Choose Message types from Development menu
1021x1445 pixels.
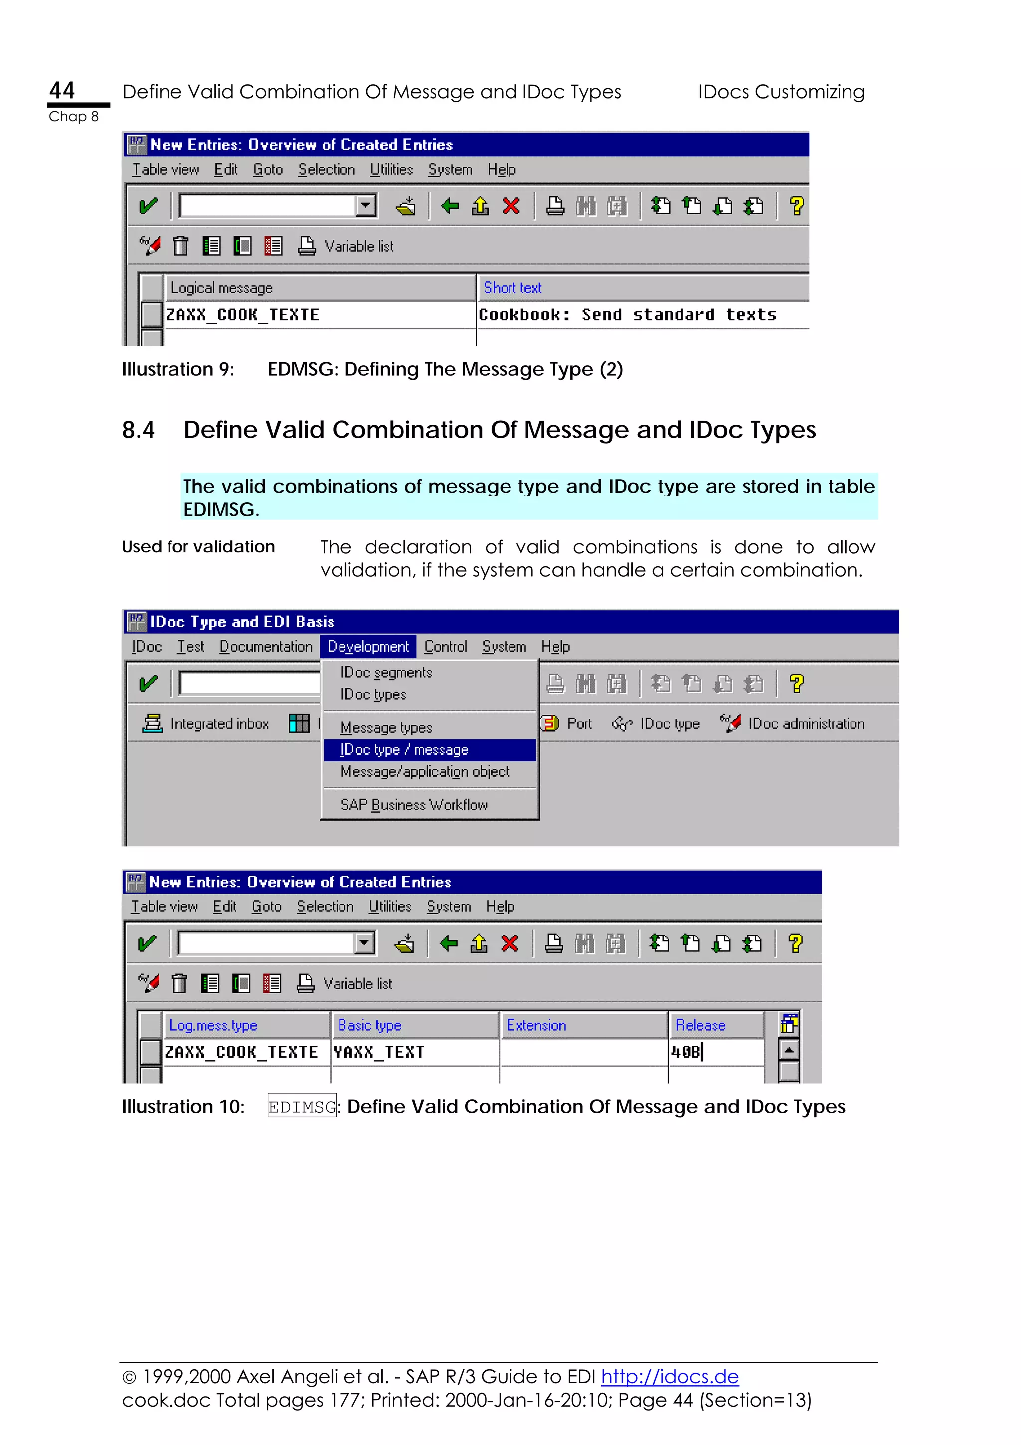[x=386, y=727]
